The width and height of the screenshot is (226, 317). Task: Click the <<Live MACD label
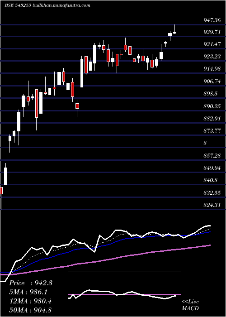pos(190,305)
